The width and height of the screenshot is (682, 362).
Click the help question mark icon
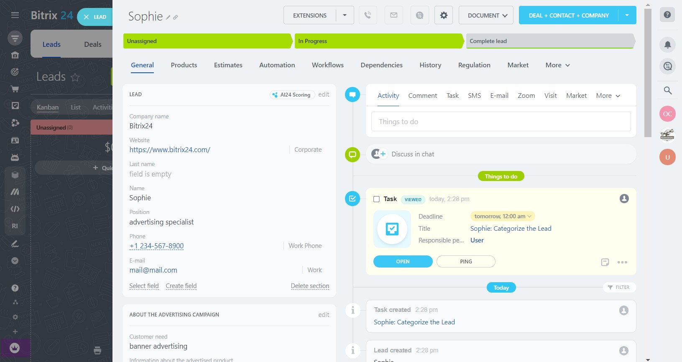point(667,15)
